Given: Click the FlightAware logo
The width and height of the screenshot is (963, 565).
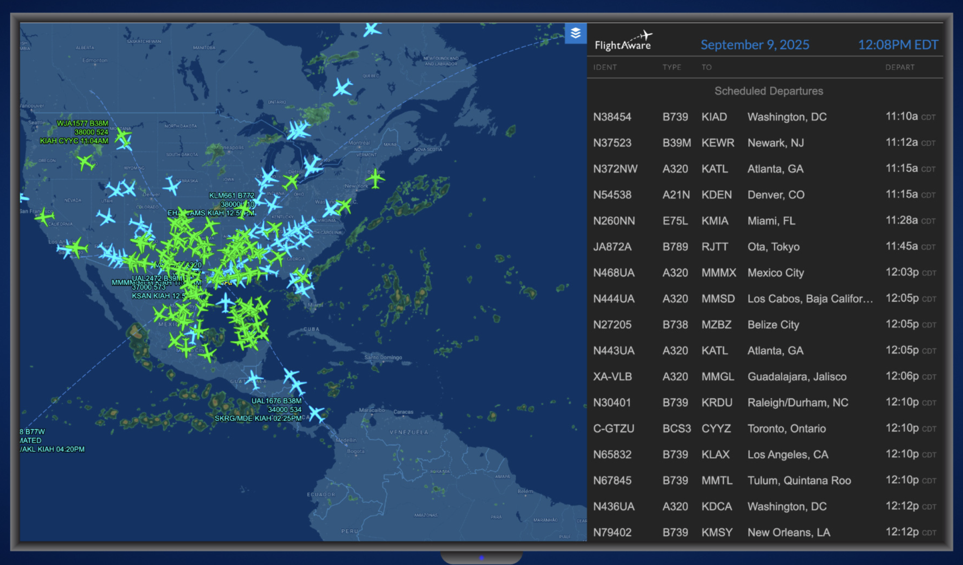Looking at the screenshot, I should (x=624, y=41).
